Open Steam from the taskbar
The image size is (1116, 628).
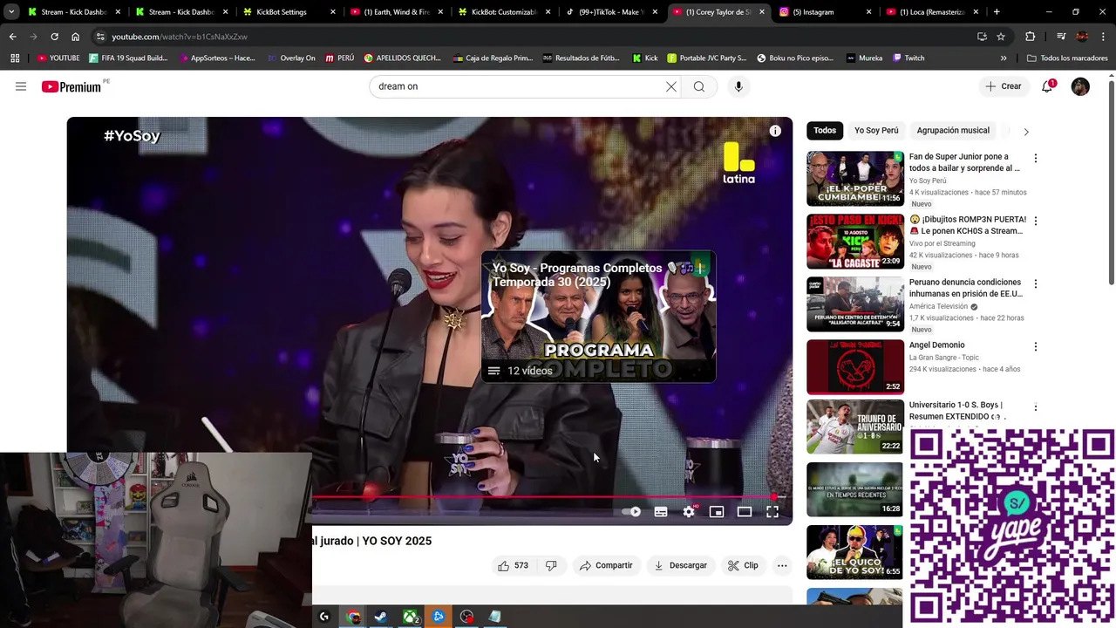pos(381,617)
